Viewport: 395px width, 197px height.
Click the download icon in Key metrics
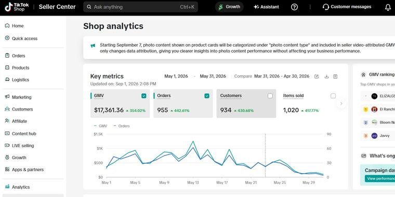(x=327, y=76)
